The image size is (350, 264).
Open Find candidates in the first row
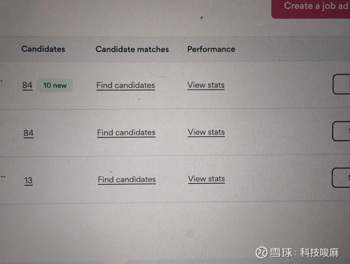click(126, 85)
